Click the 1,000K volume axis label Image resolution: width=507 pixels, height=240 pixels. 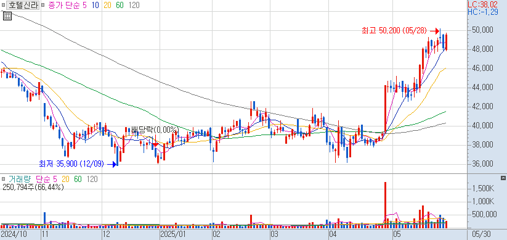tap(483, 202)
